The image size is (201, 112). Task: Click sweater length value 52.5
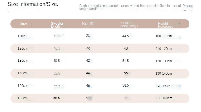point(57,74)
